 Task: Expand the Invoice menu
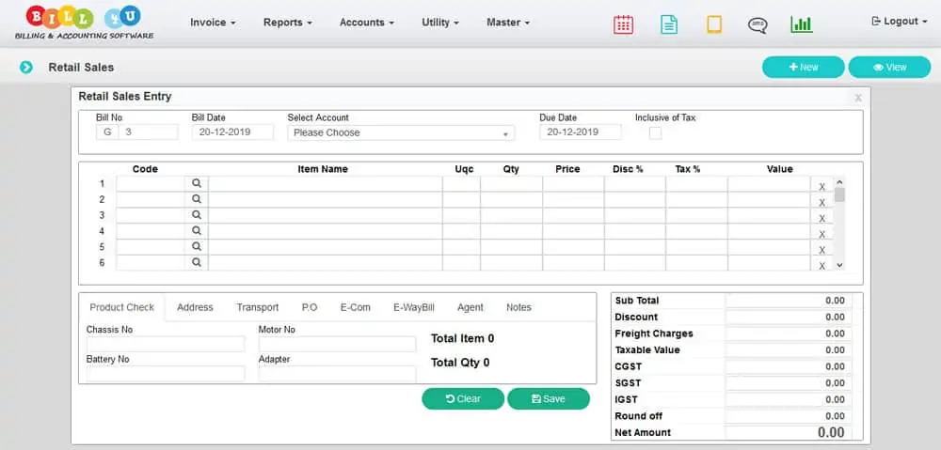pos(213,23)
